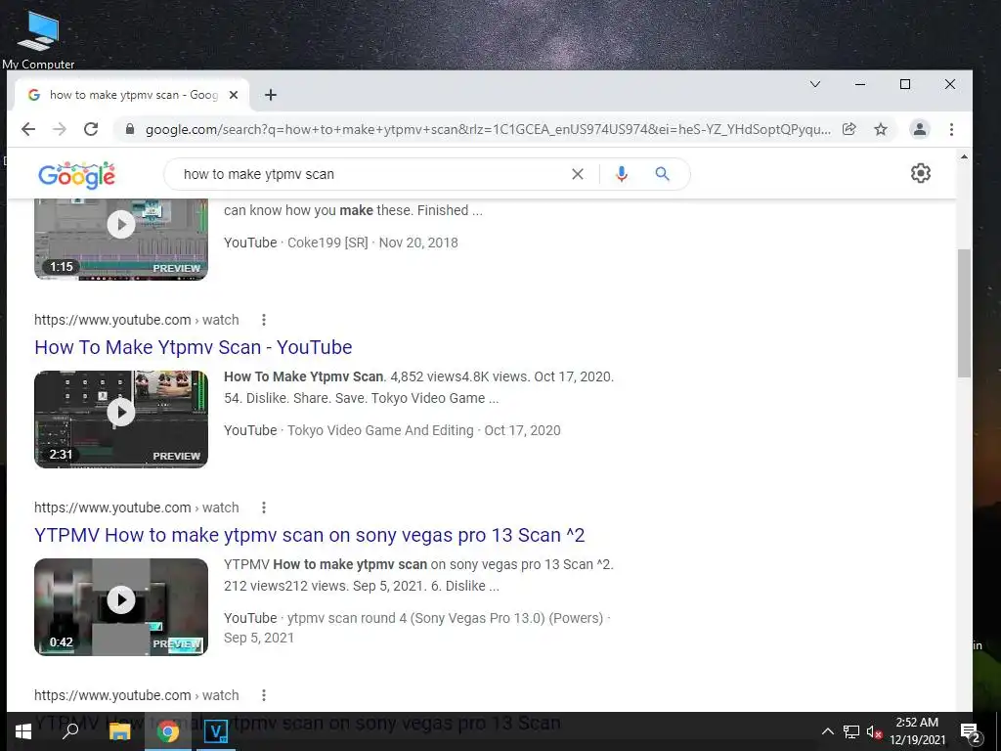Screen dimensions: 1001x751
Task: Click 'Coke199 [SR]' source text
Action: coord(327,243)
